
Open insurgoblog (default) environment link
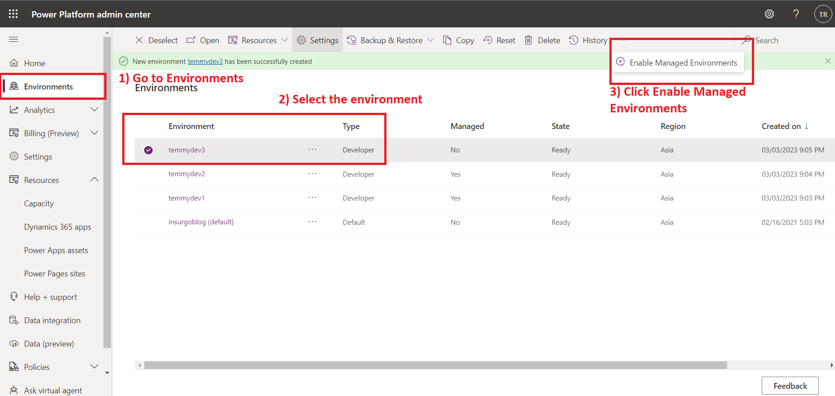click(201, 222)
